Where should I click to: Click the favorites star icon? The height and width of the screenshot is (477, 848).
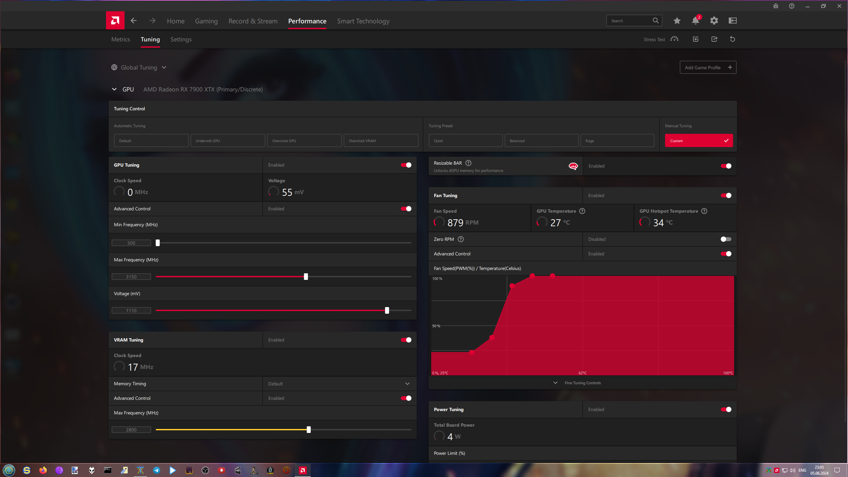pyautogui.click(x=677, y=21)
